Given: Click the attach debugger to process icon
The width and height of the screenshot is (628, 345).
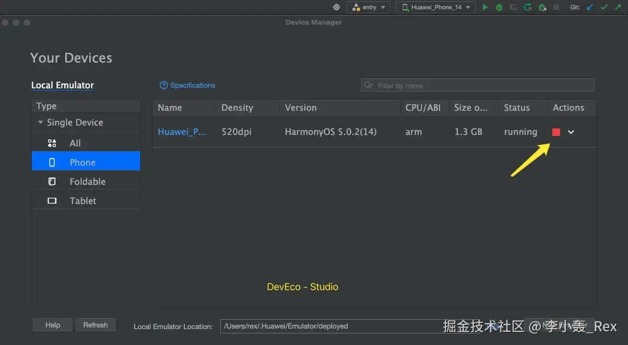Looking at the screenshot, I should tap(543, 7).
